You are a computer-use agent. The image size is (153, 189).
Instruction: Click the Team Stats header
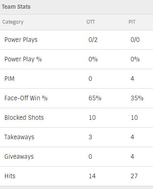point(16,7)
